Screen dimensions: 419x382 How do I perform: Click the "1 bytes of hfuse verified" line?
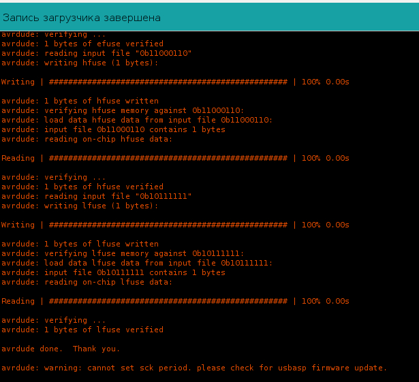tap(82, 187)
